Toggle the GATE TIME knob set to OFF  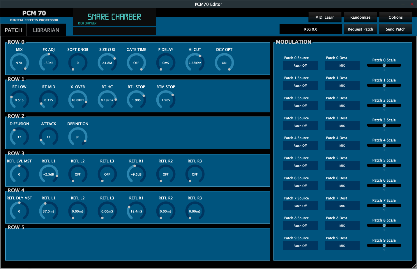click(x=136, y=63)
